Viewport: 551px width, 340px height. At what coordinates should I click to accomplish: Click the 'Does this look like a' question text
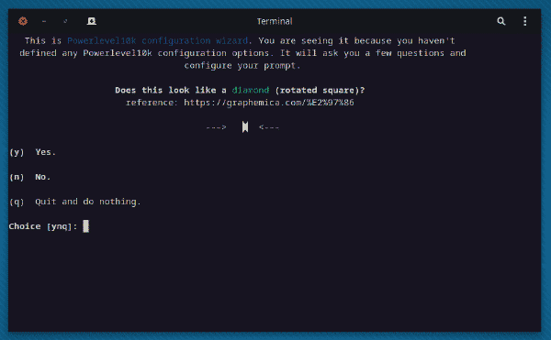(x=171, y=90)
